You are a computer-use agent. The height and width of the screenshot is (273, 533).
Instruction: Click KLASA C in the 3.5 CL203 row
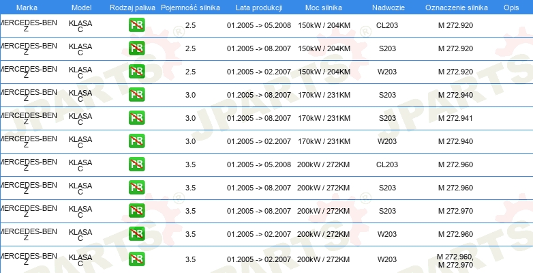pos(80,165)
